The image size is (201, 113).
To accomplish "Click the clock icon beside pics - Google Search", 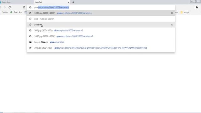I will click(x=30, y=19).
